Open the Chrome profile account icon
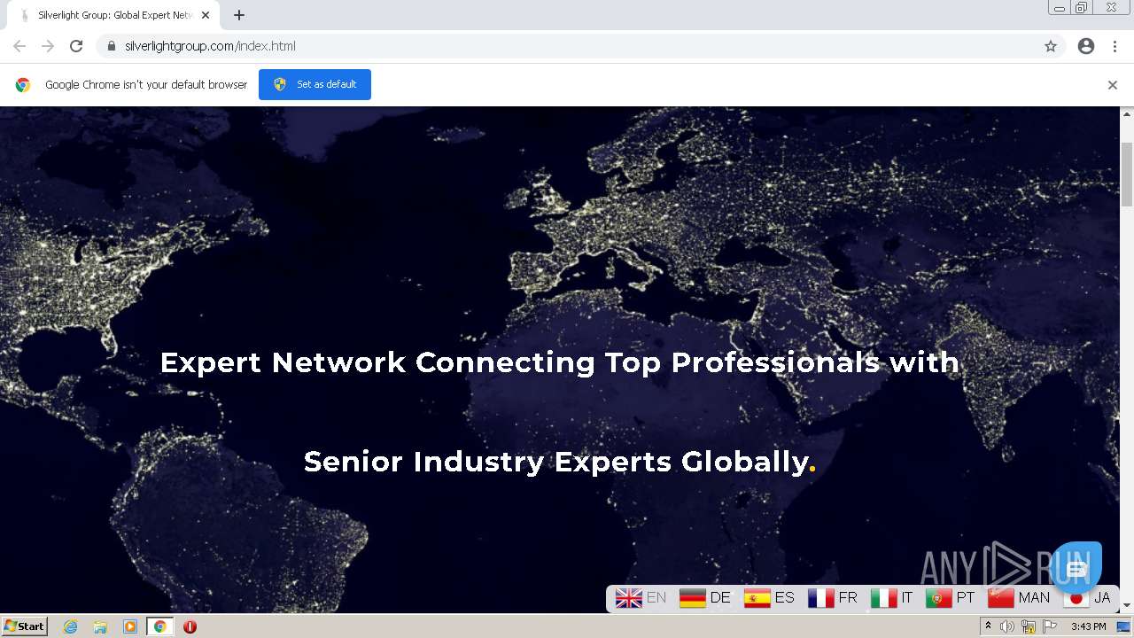Screen dimensions: 1134x638 (x=1086, y=46)
